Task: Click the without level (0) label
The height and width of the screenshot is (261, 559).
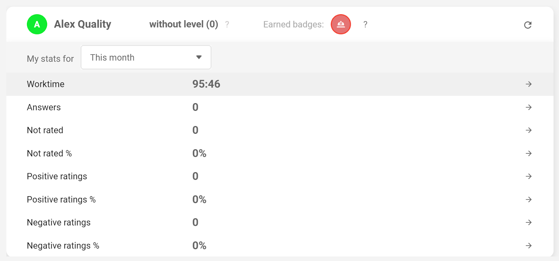Action: pyautogui.click(x=183, y=24)
